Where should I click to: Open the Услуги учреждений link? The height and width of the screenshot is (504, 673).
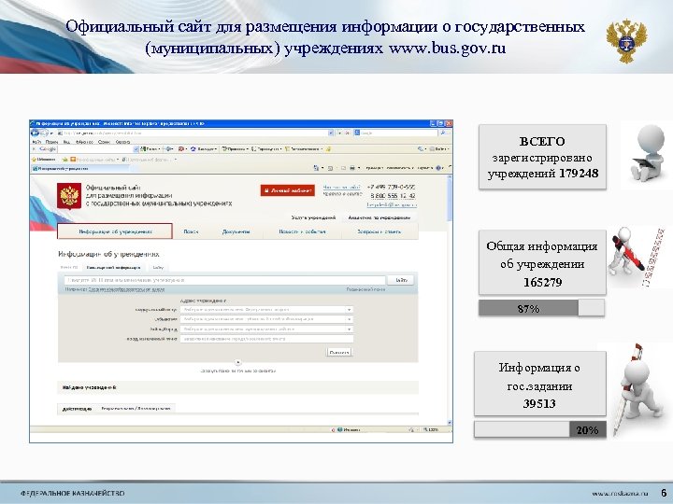(x=313, y=217)
